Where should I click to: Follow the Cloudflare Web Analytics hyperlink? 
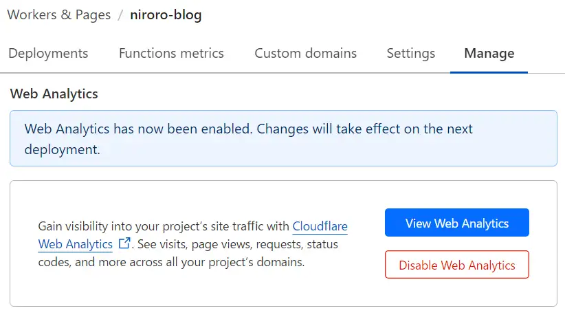[320, 226]
